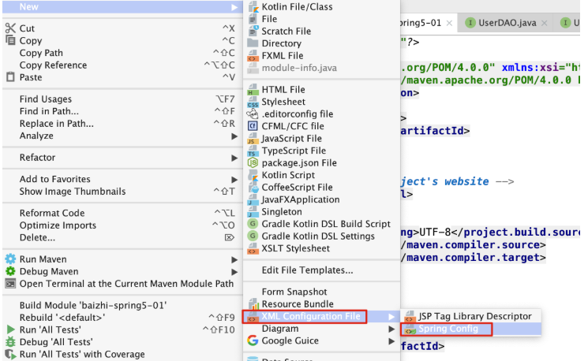Click the Open Terminal icon
The width and height of the screenshot is (588, 361).
point(10,284)
